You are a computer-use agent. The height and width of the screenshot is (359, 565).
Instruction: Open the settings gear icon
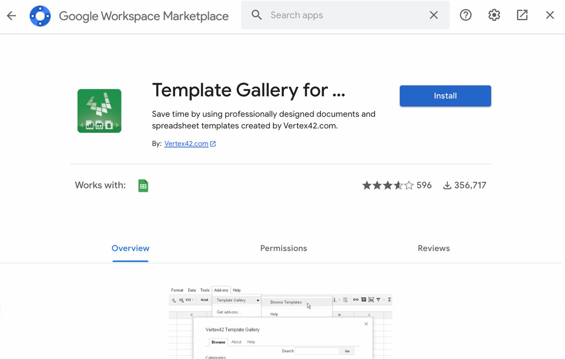coord(494,14)
